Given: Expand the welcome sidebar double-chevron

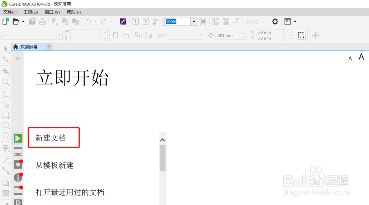Looking at the screenshot, I should coord(18,59).
